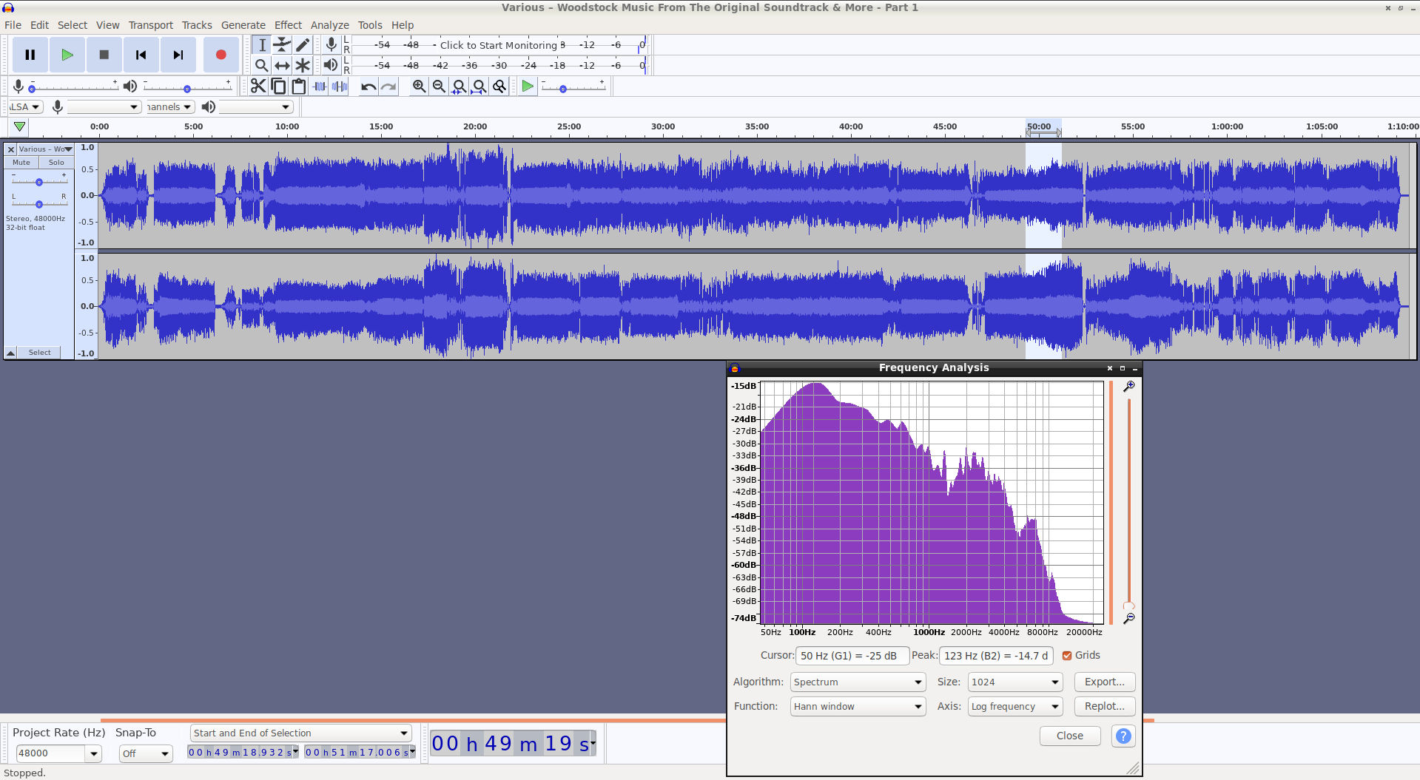The height and width of the screenshot is (780, 1420).
Task: Open the Analyze menu
Action: [329, 25]
